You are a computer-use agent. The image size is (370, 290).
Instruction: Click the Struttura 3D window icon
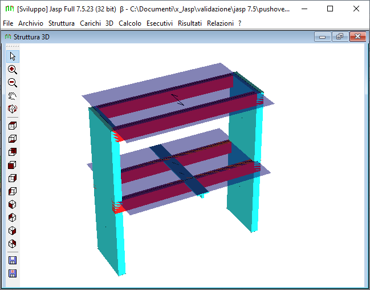click(x=8, y=37)
